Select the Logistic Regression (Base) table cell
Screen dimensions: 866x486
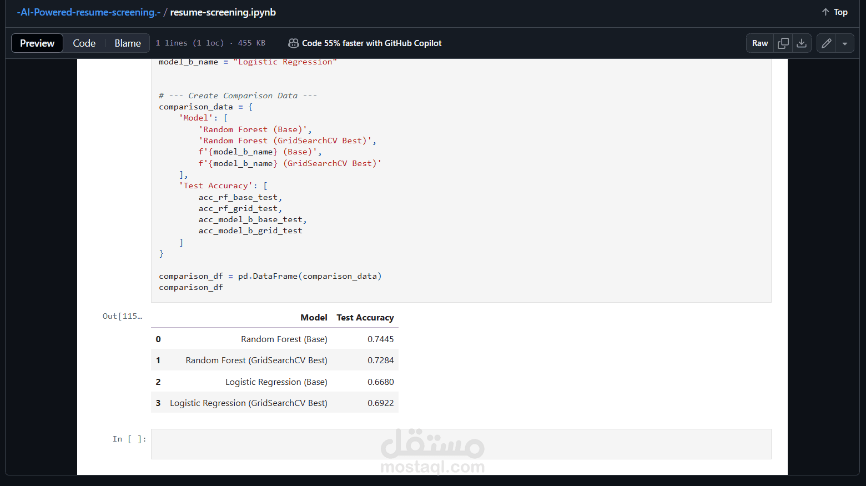(276, 382)
